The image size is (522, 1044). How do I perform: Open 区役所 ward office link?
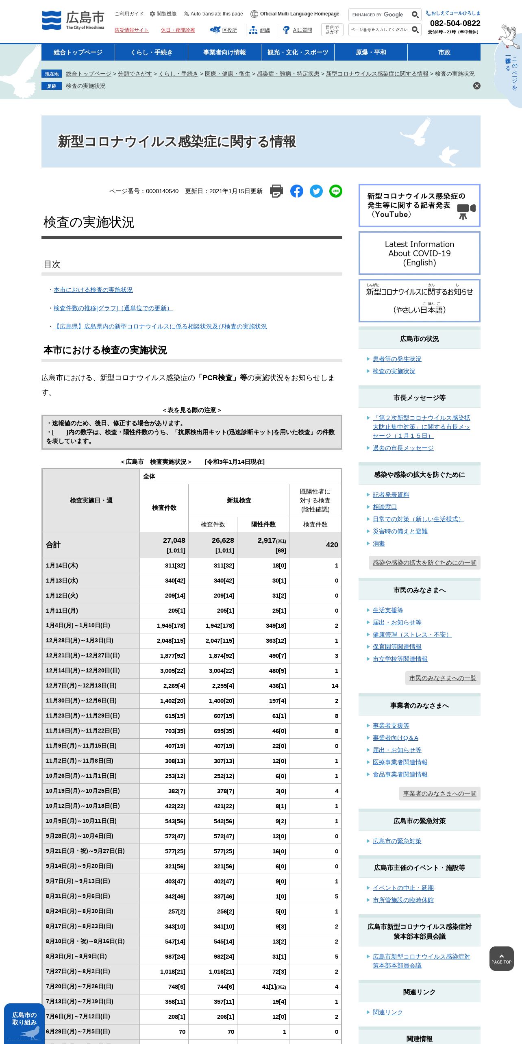[x=223, y=30]
